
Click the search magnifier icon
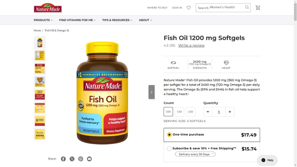tap(247, 7)
